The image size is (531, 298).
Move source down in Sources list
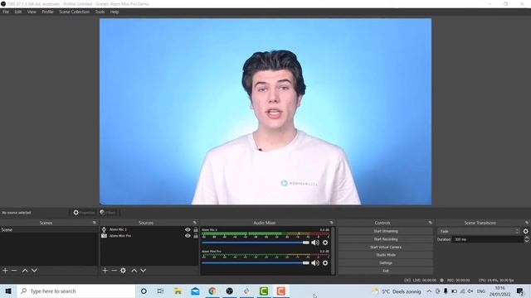[x=144, y=271]
